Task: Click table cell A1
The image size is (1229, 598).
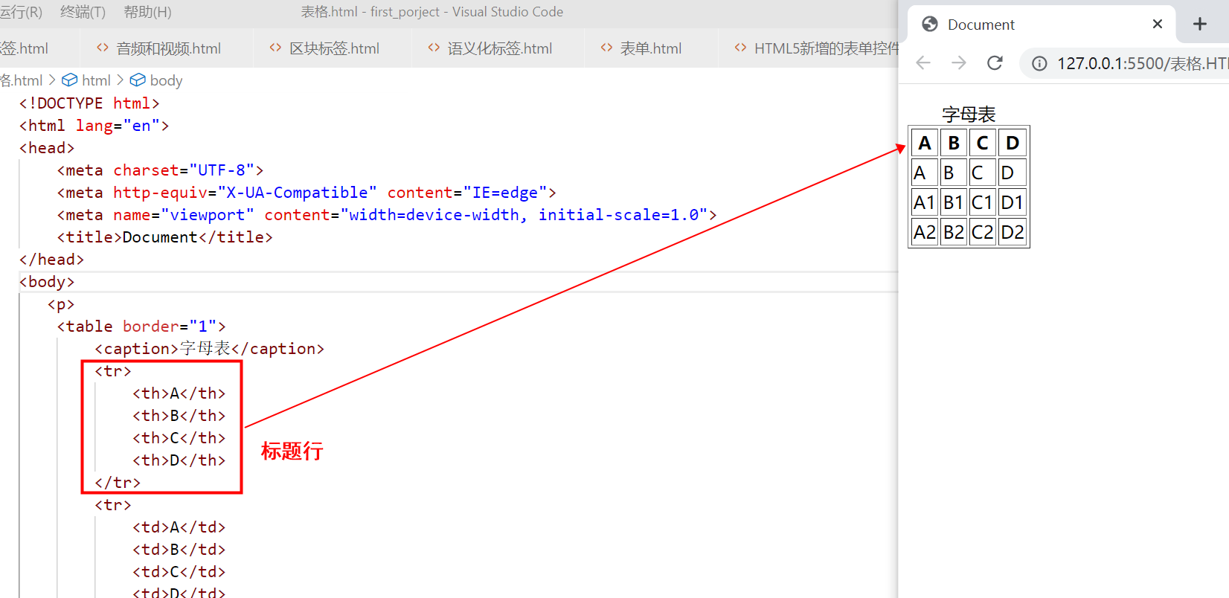Action: tap(925, 202)
